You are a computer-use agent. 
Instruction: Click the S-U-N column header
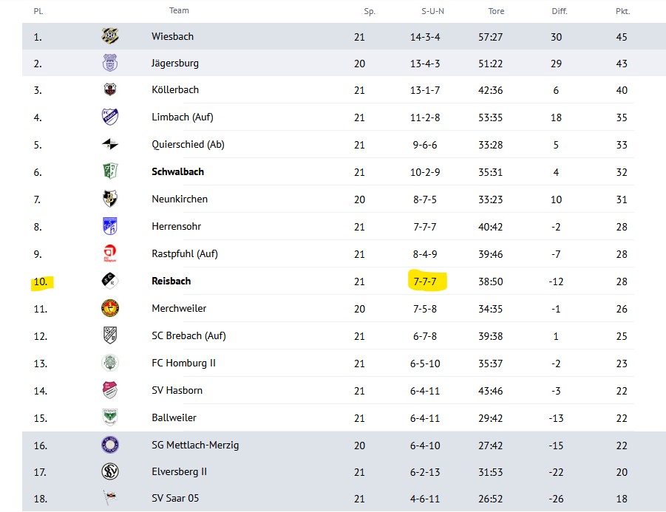[432, 11]
